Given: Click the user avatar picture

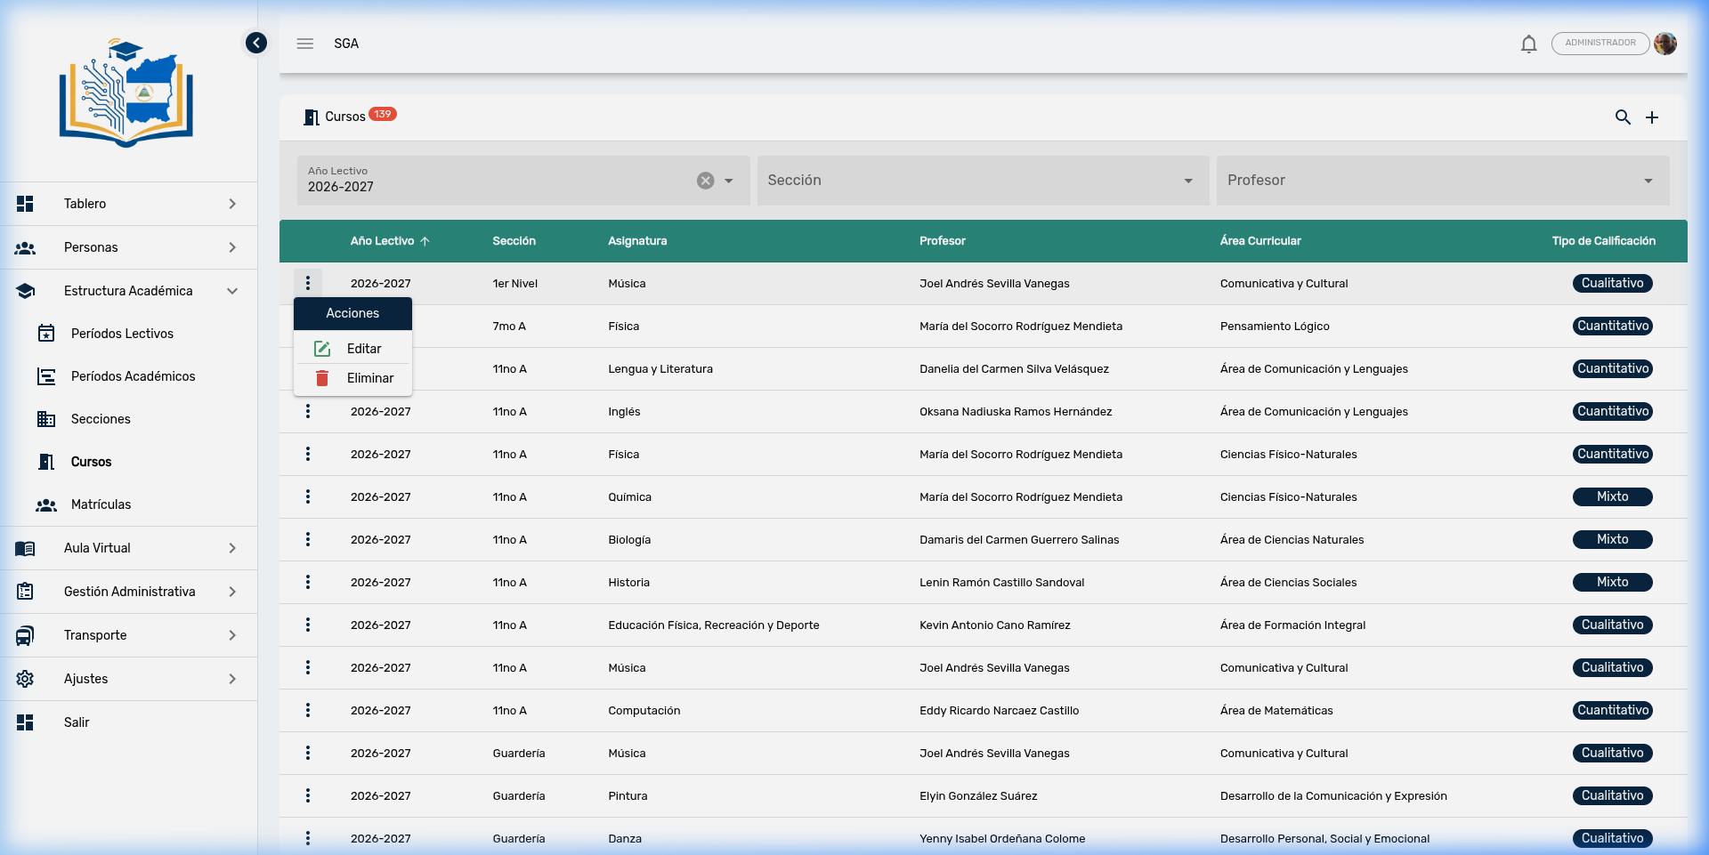Looking at the screenshot, I should pyautogui.click(x=1665, y=44).
